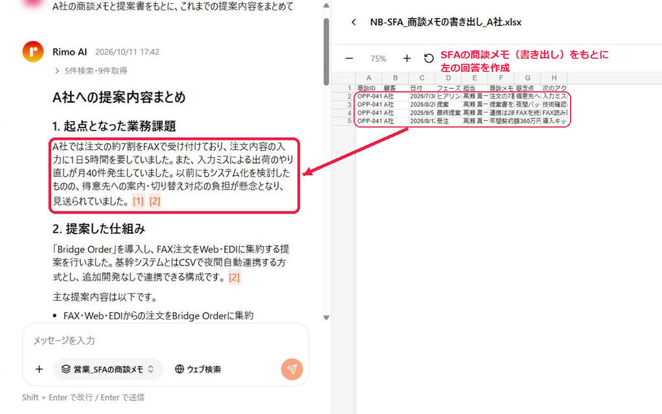Image resolution: width=662 pixels, height=414 pixels.
Task: Click the 75% zoom level value
Action: pos(378,59)
